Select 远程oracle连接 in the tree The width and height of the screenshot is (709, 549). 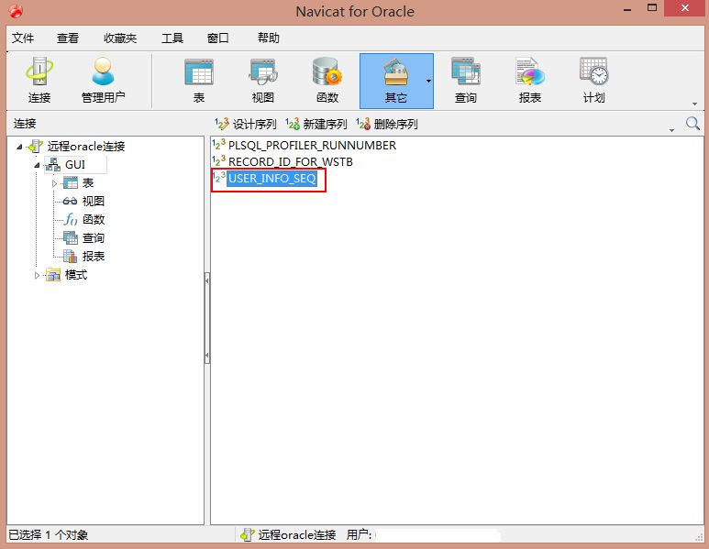tap(86, 147)
